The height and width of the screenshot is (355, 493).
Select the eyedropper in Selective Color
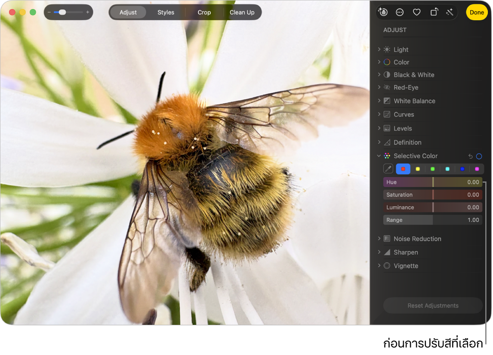[x=388, y=169]
